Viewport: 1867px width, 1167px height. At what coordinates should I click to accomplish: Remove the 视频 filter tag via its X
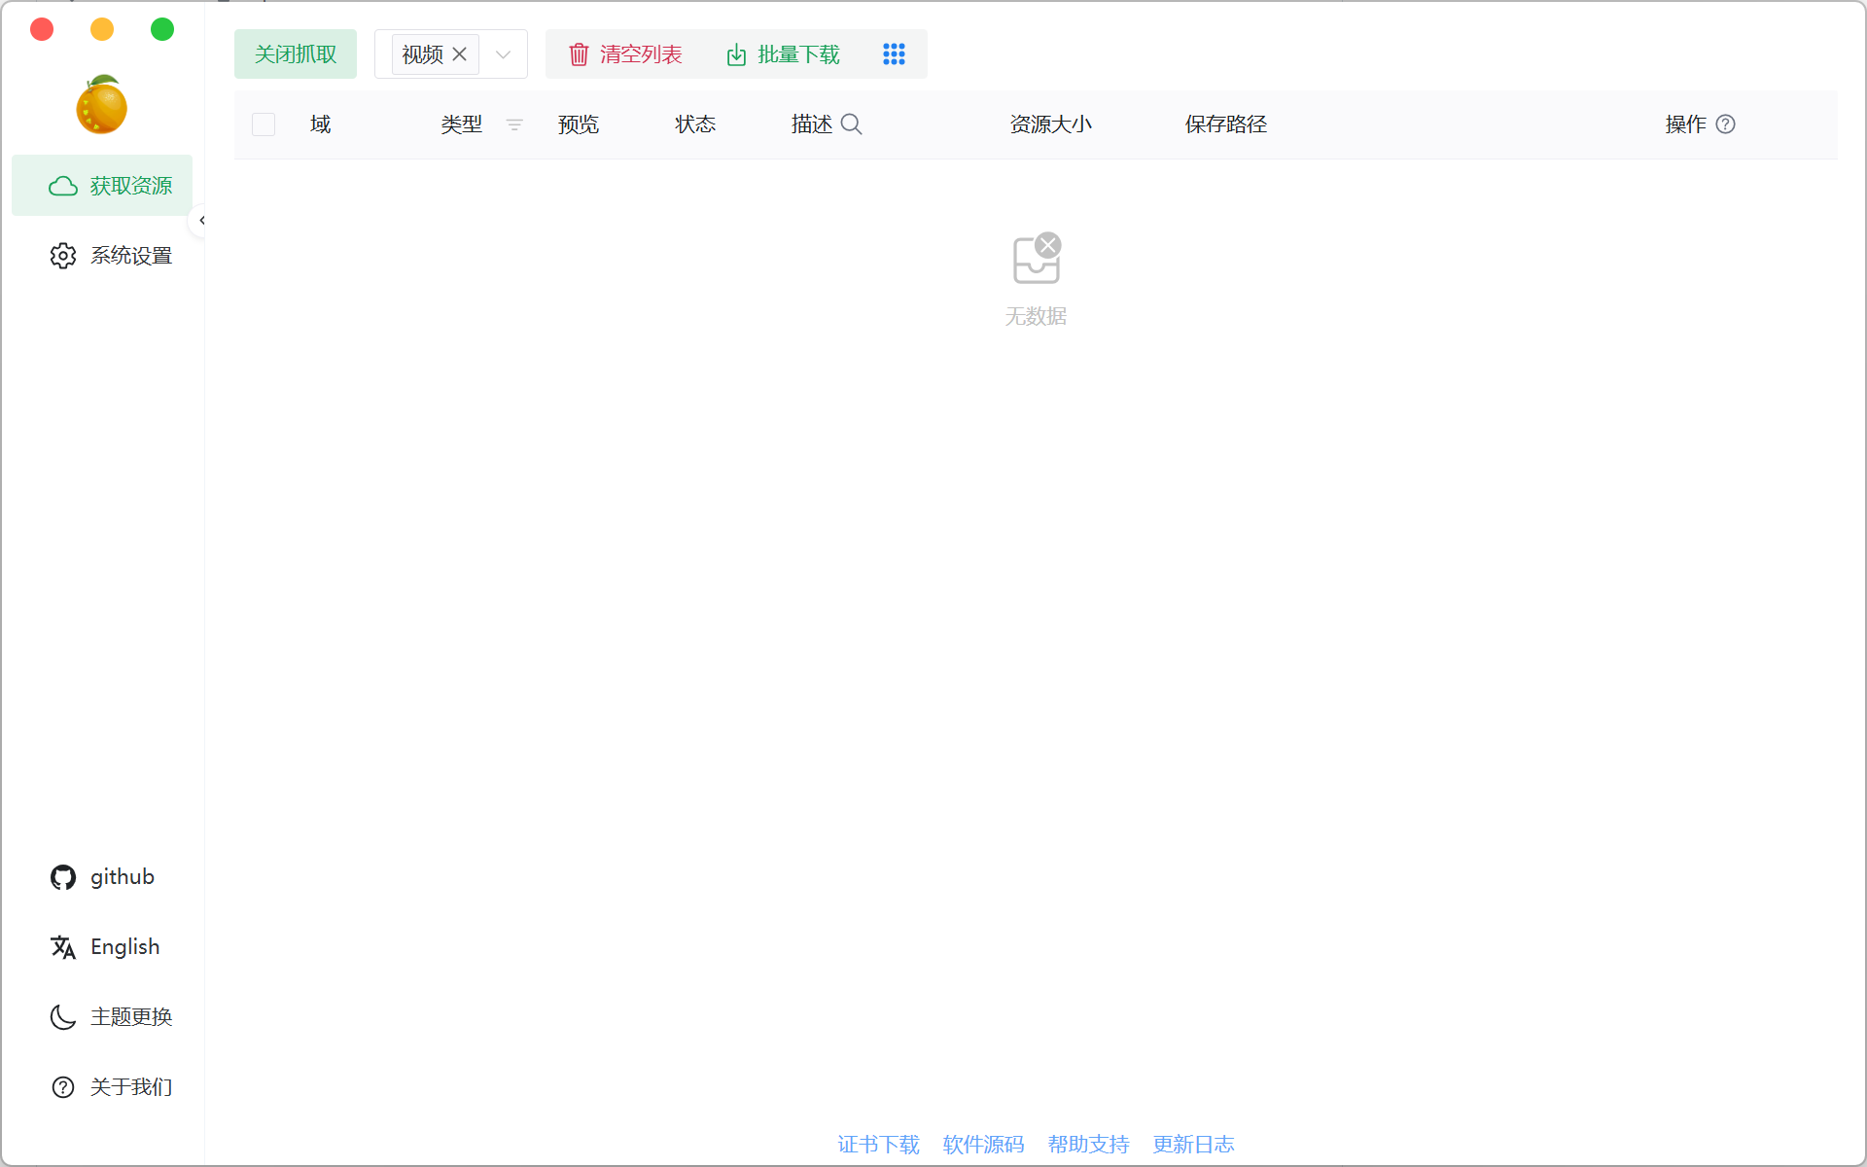(x=461, y=53)
